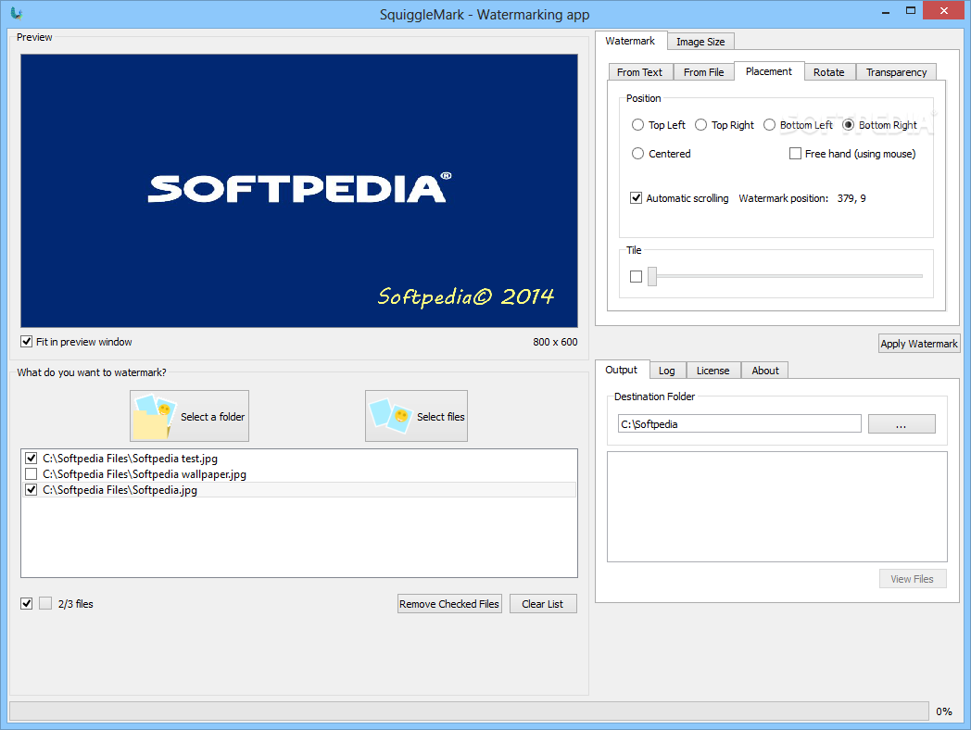The width and height of the screenshot is (971, 730).
Task: Click the uncheck-all box beside 2/3 files
Action: tap(45, 604)
